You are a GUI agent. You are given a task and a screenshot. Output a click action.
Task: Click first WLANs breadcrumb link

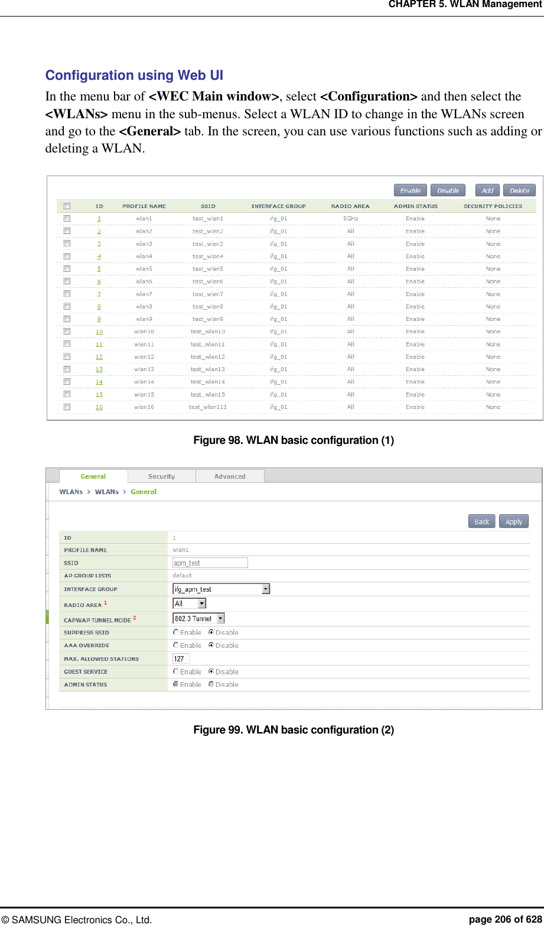[x=71, y=492]
